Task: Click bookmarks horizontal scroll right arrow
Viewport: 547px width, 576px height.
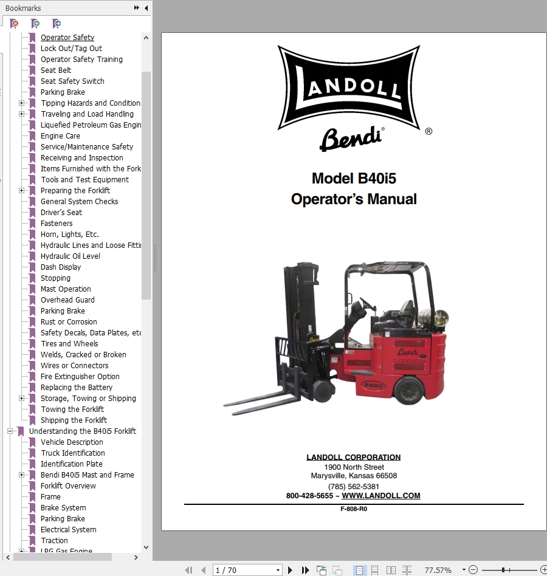Action: pyautogui.click(x=136, y=557)
